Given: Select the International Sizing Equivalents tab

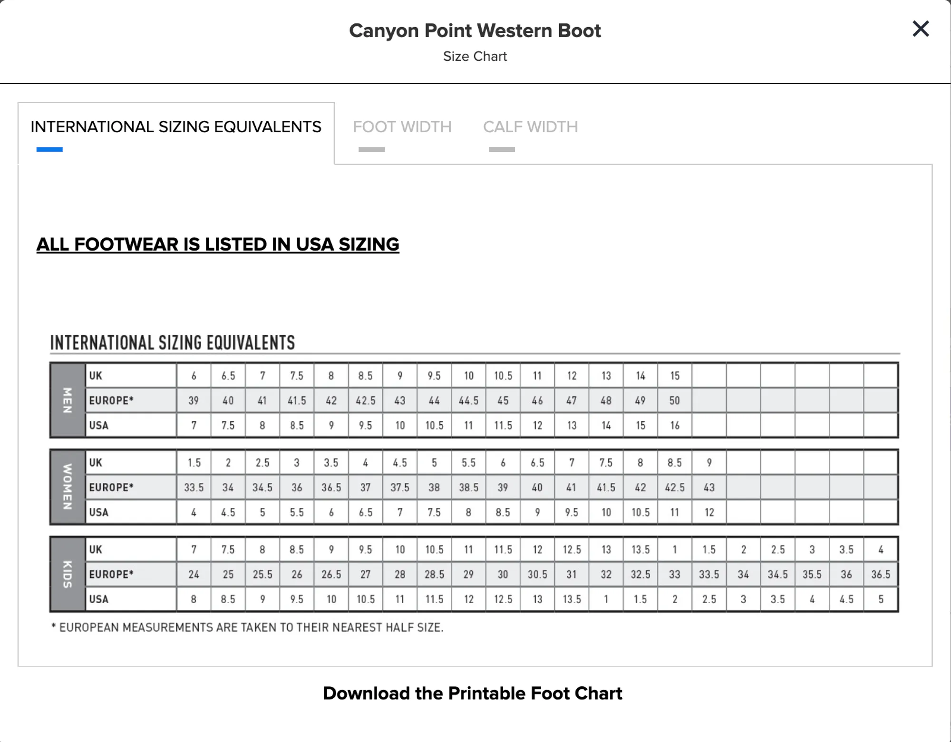Looking at the screenshot, I should tap(176, 127).
